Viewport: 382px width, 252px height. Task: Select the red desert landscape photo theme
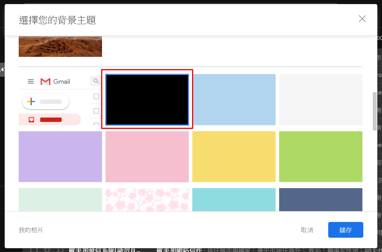pyautogui.click(x=60, y=46)
